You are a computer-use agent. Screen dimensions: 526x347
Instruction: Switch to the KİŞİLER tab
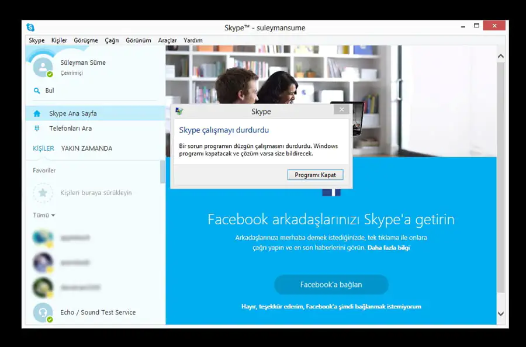(x=43, y=148)
